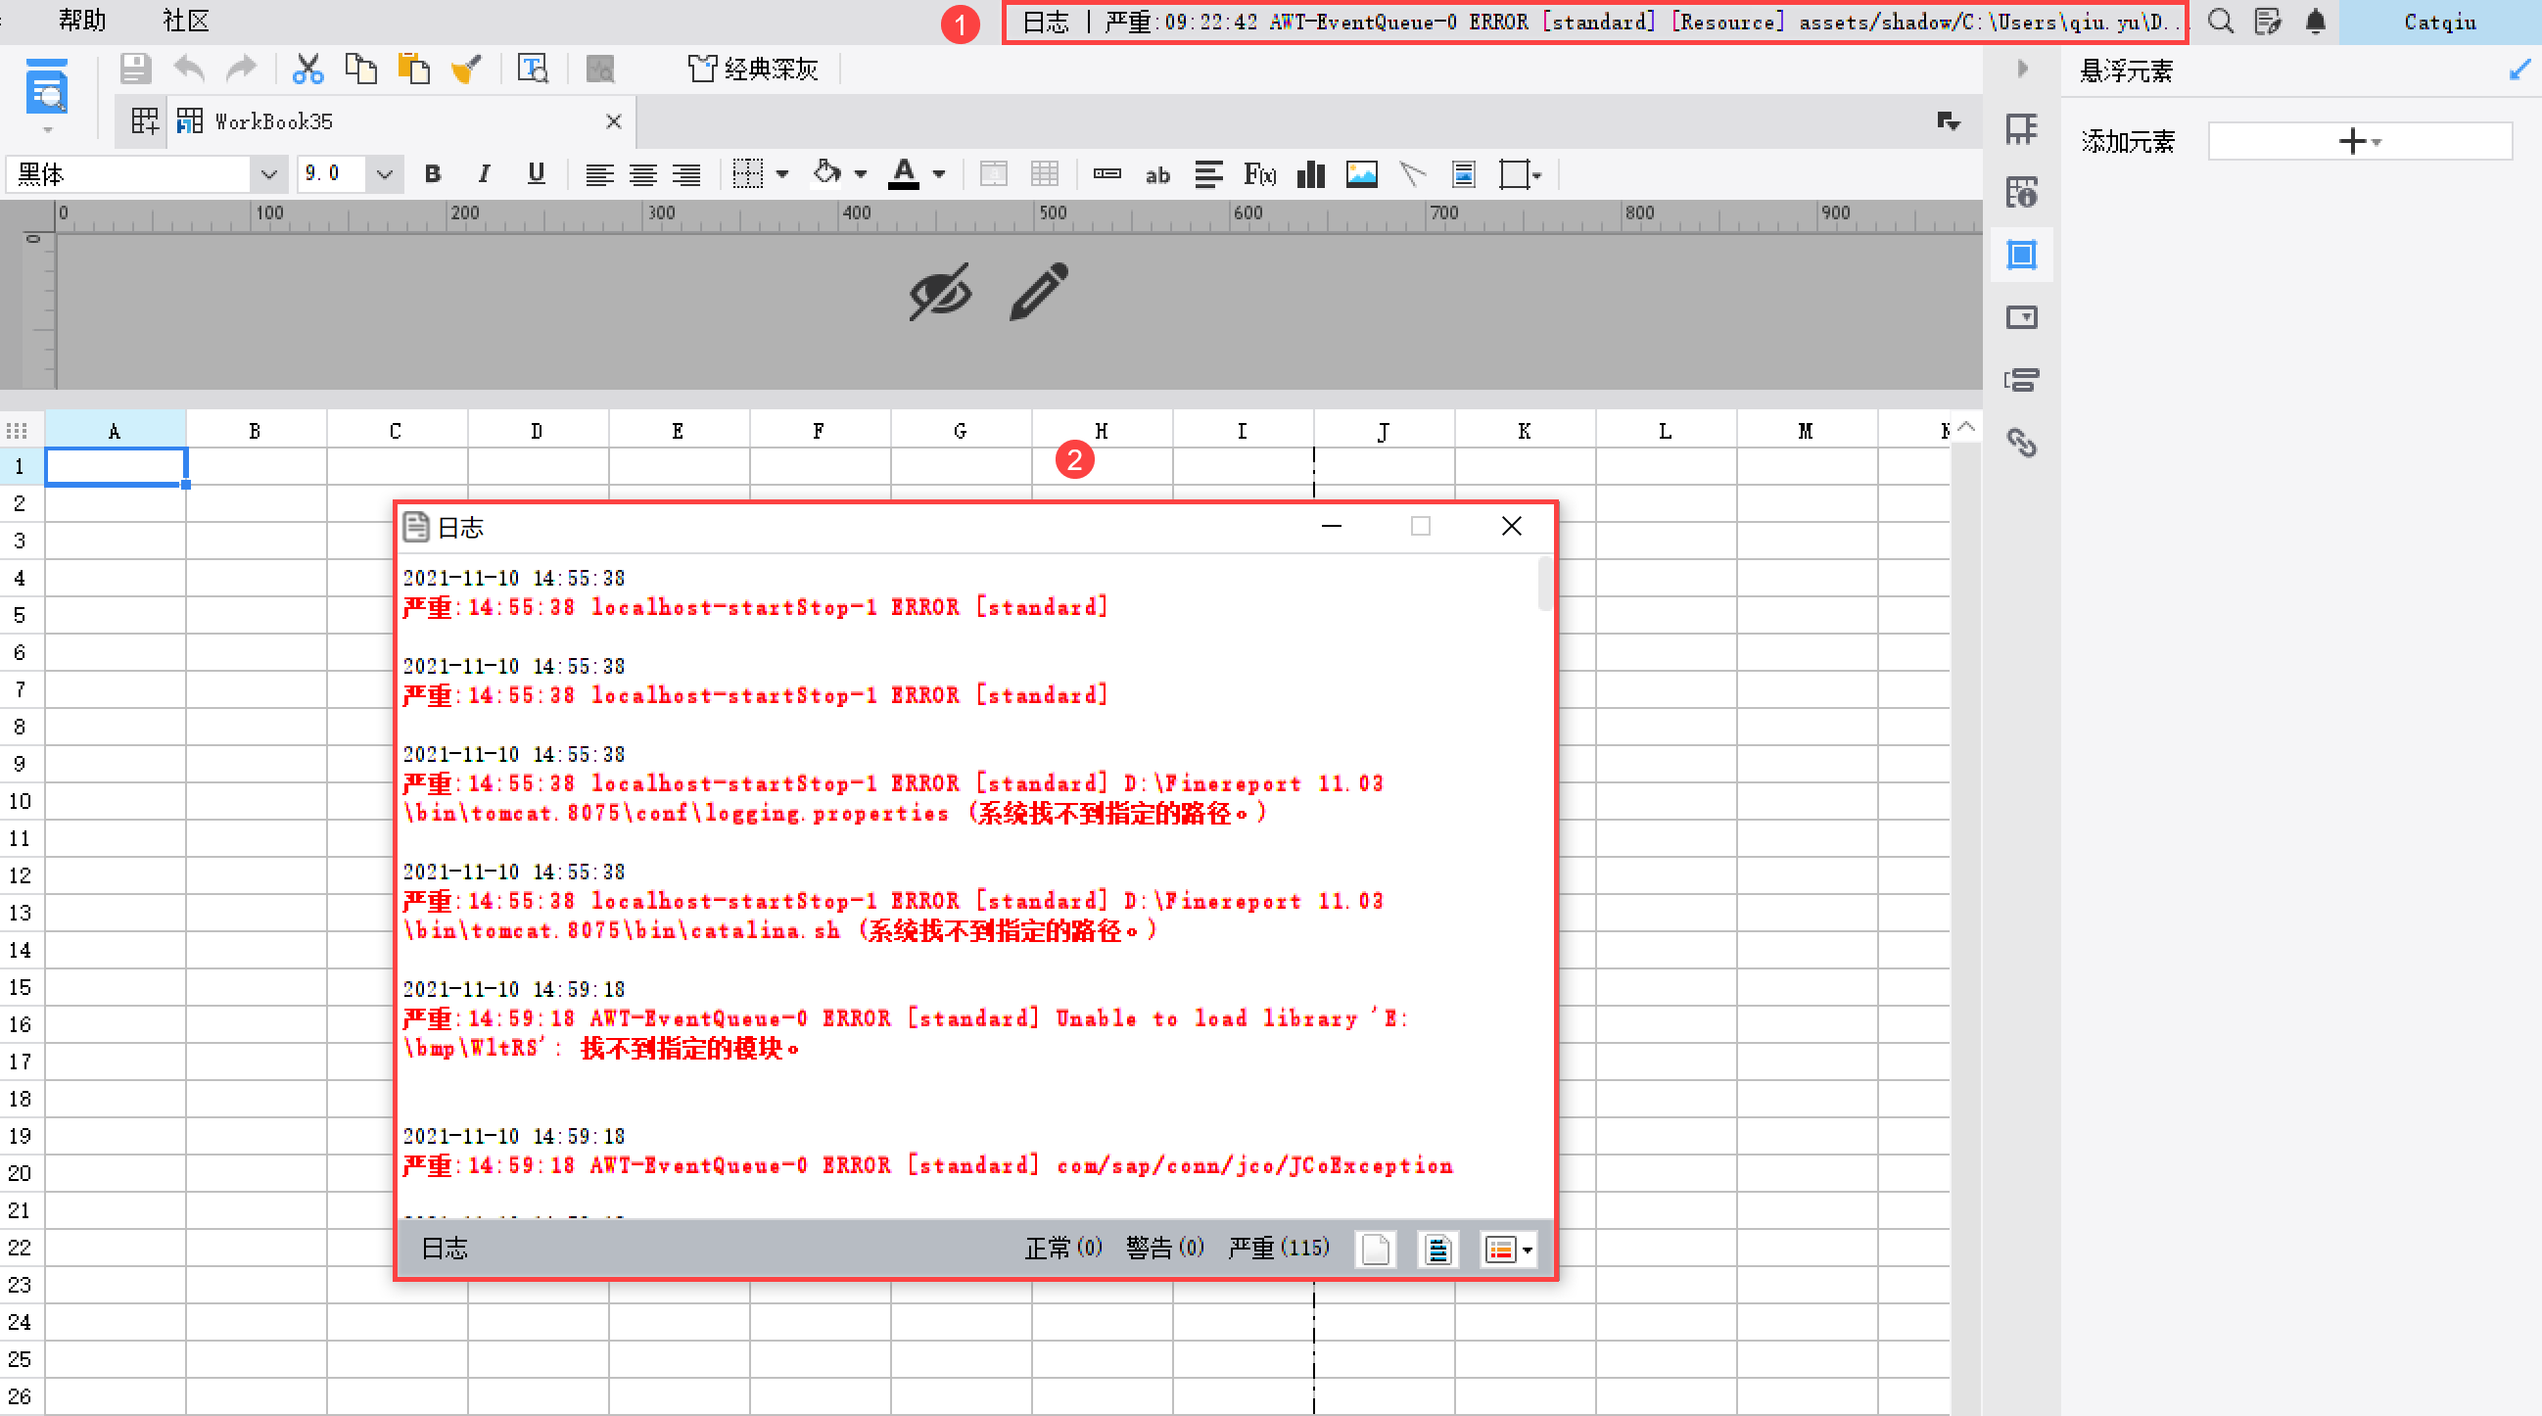Click the font color A swatch

click(903, 174)
